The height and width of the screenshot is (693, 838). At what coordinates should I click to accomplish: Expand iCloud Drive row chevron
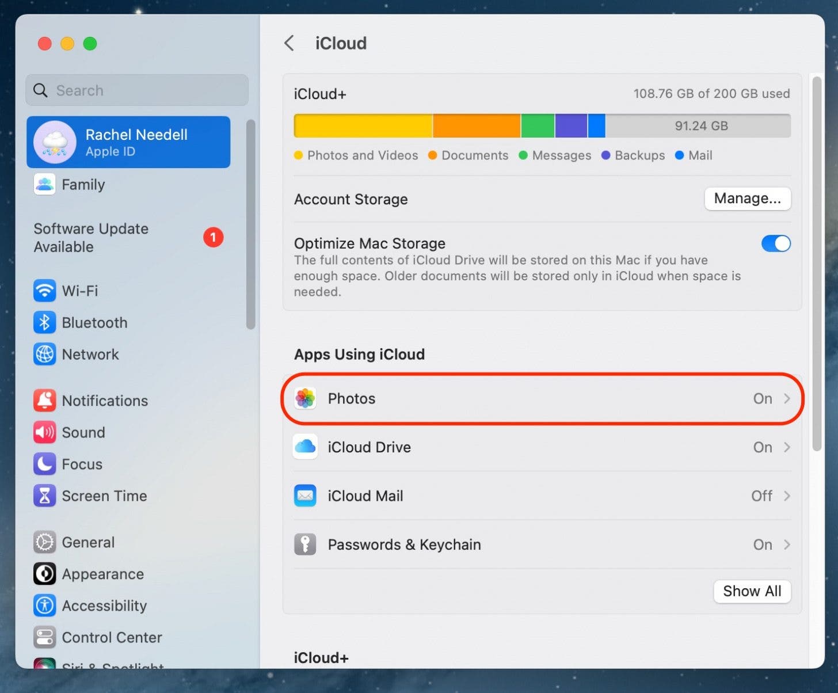786,447
